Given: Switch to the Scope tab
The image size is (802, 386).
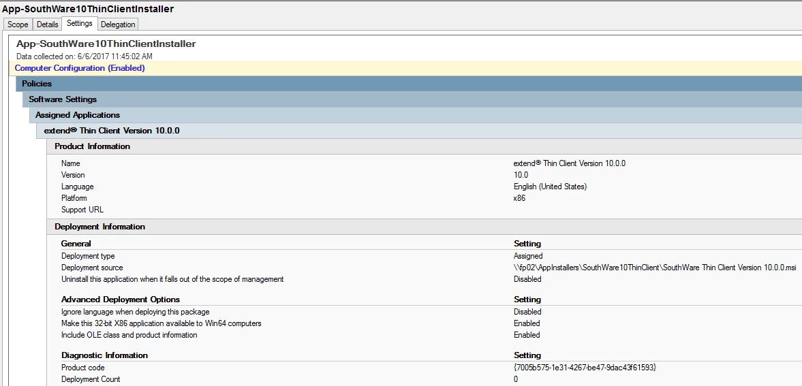Looking at the screenshot, I should [x=18, y=25].
